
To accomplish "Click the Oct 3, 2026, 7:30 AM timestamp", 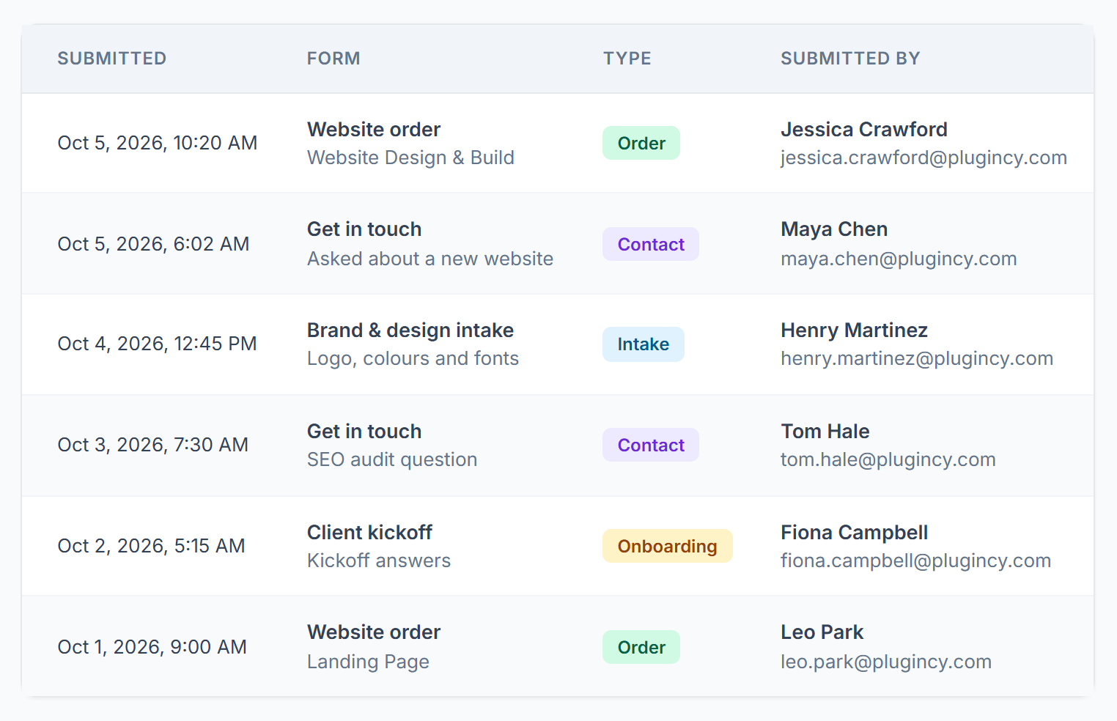I will pyautogui.click(x=153, y=445).
